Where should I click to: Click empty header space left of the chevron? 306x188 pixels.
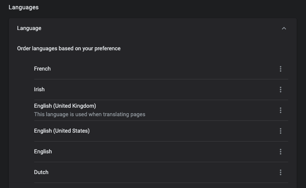point(169,28)
